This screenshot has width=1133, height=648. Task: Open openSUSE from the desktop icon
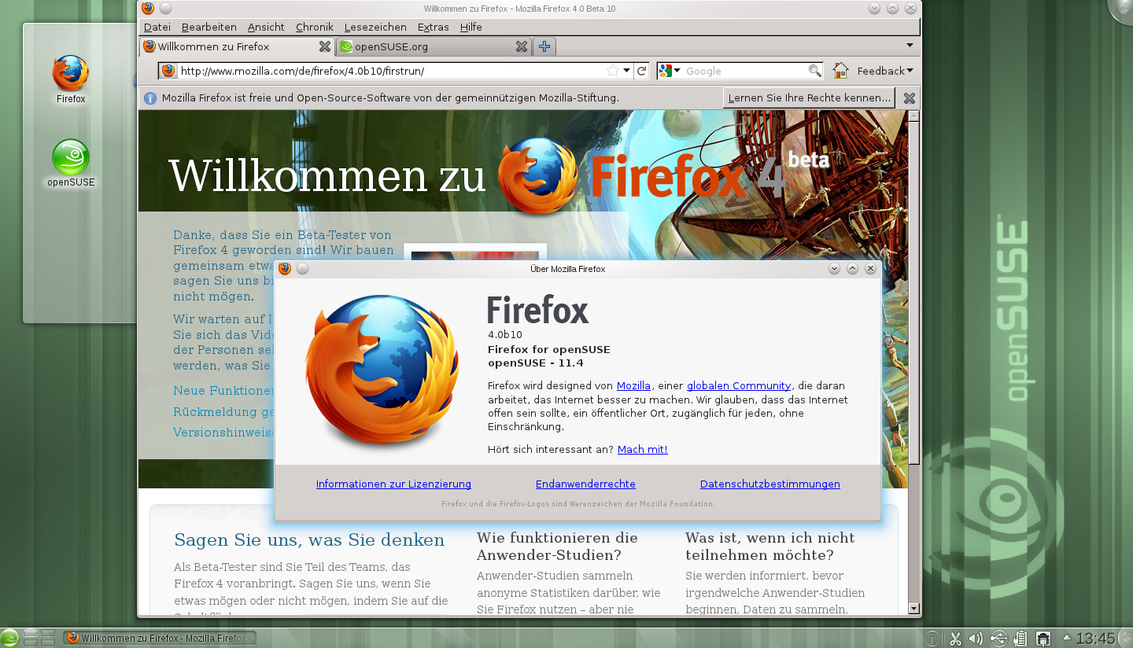click(69, 157)
